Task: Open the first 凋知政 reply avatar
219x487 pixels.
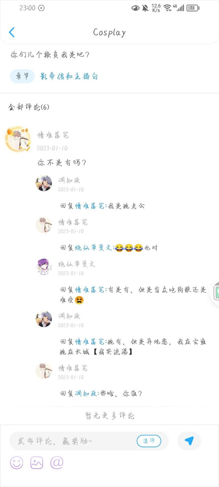Action: tap(44, 183)
